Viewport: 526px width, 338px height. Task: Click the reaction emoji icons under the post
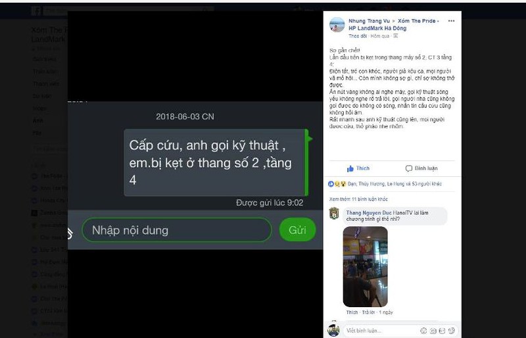(337, 184)
